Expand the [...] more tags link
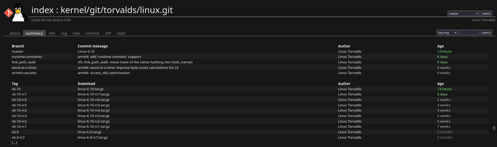The height and width of the screenshot is (147, 497). [x=14, y=143]
